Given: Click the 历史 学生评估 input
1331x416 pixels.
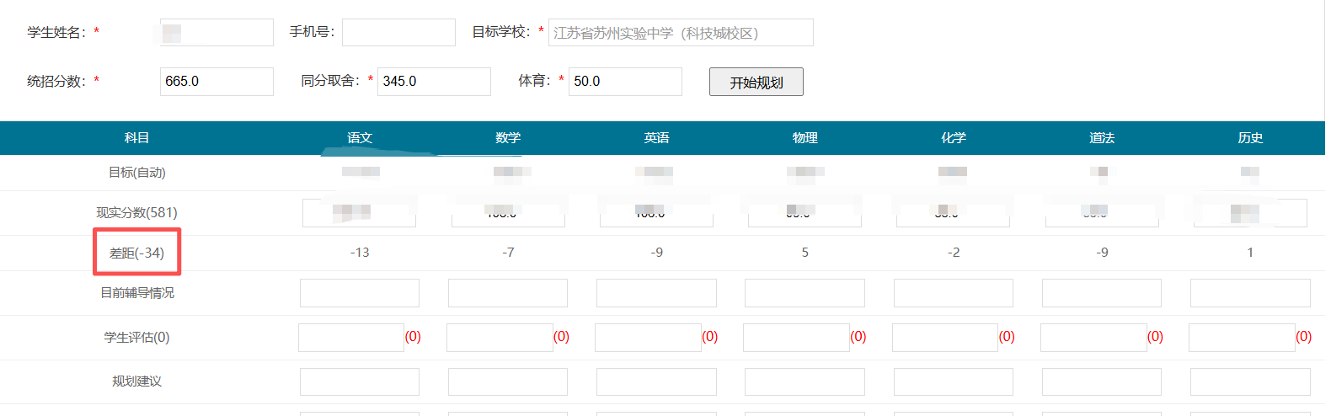Looking at the screenshot, I should coord(1242,338).
